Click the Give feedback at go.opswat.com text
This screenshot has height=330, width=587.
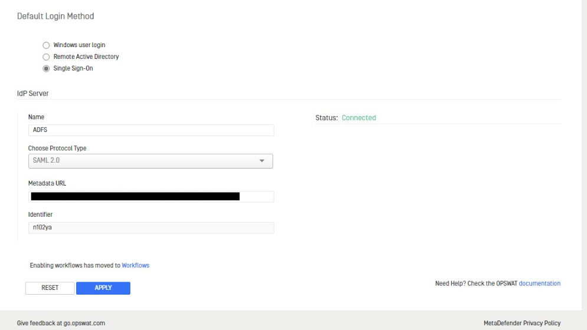tap(61, 323)
